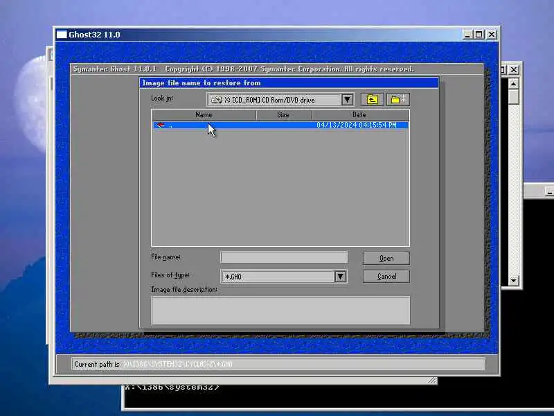Click the command prompt X:\i386\system32 line

pos(172,387)
